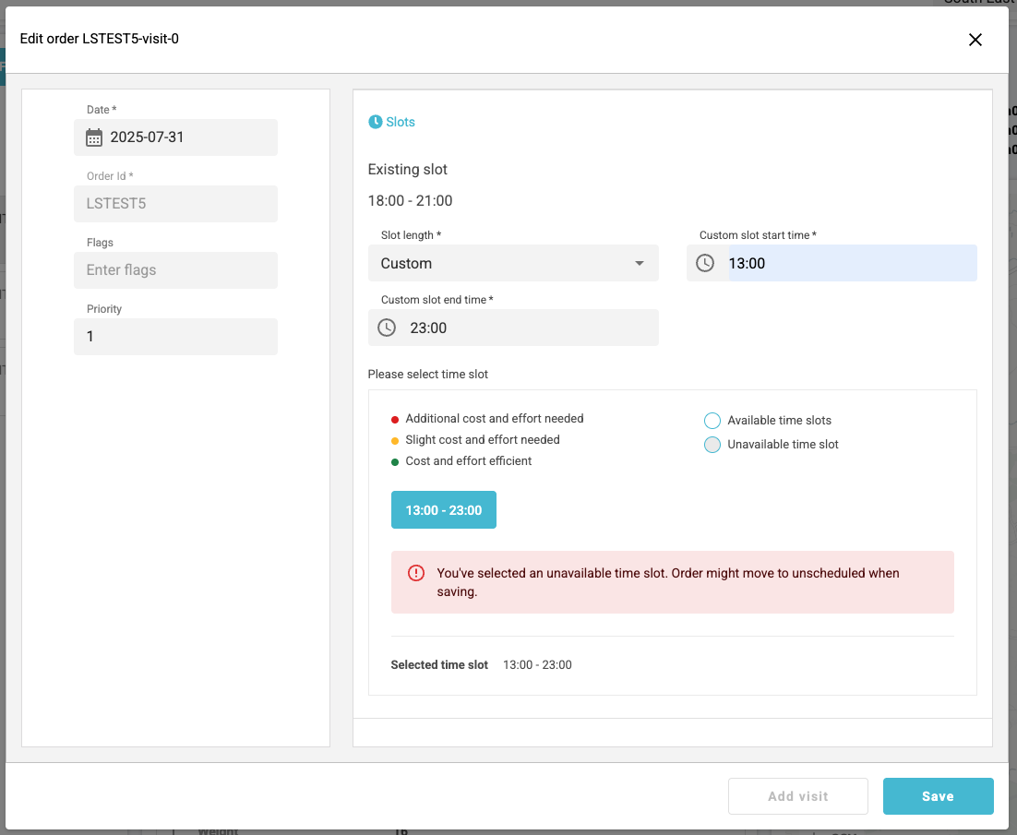Focus the Enter flags input field

tap(175, 270)
